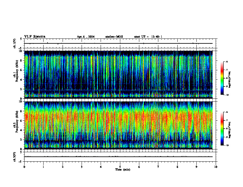Image resolution: width=243 pixels, height=187 pixels.
Task: Click the "-10" label on ch.2 color bar
Action: 227,145
